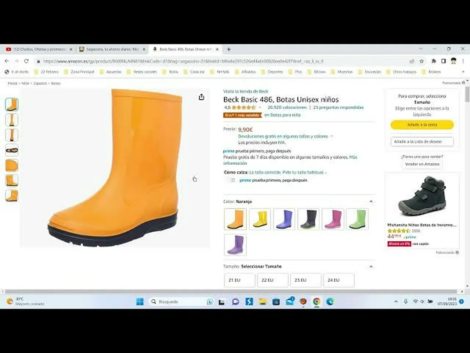Open the Chrome extensions puzzle icon
Image resolution: width=470 pixels, height=353 pixels.
pos(434,61)
